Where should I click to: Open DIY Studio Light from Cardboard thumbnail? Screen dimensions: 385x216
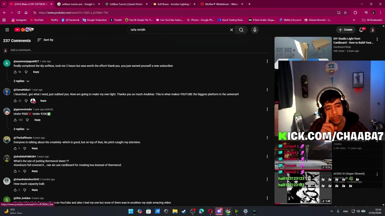(x=303, y=49)
